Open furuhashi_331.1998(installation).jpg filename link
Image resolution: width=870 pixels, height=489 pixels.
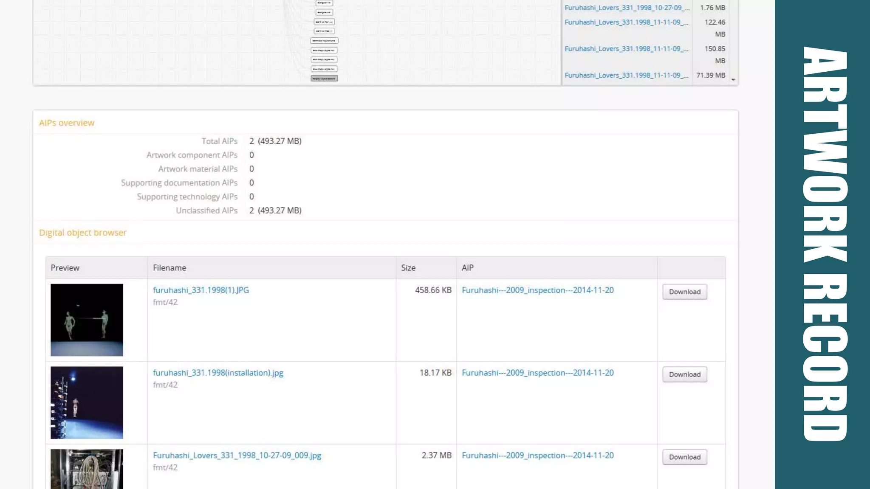(218, 373)
